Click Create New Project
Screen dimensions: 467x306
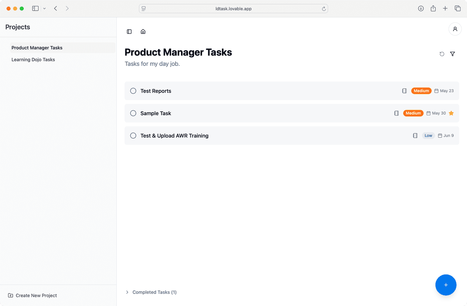(x=32, y=295)
